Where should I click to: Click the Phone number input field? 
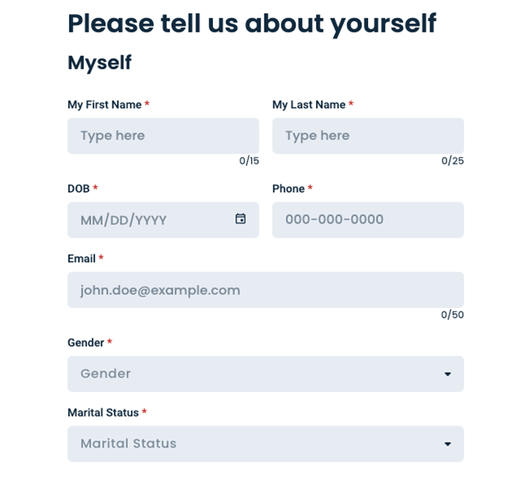[367, 219]
